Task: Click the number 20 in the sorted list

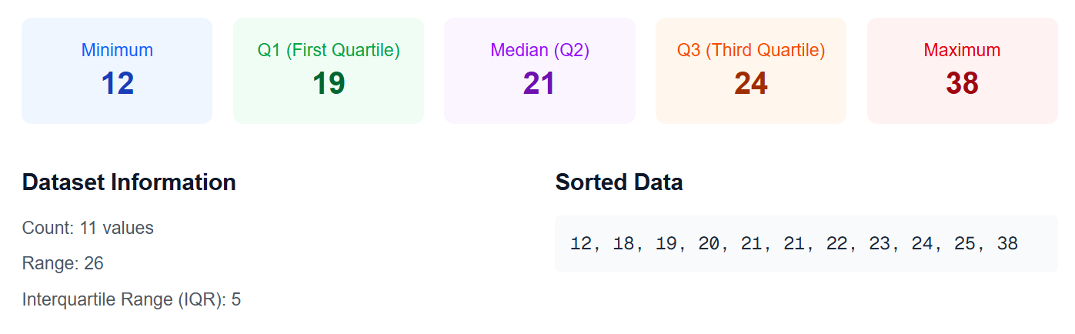Action: tap(709, 244)
